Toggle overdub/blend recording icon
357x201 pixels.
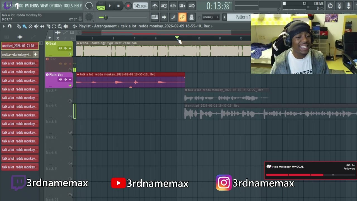point(182,6)
